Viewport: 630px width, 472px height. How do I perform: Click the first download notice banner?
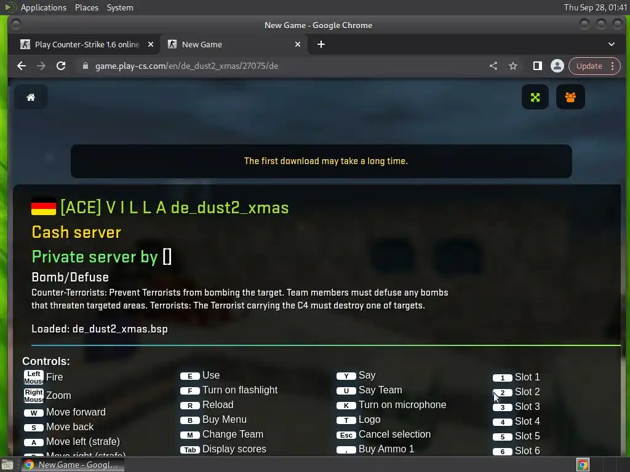coord(321,161)
